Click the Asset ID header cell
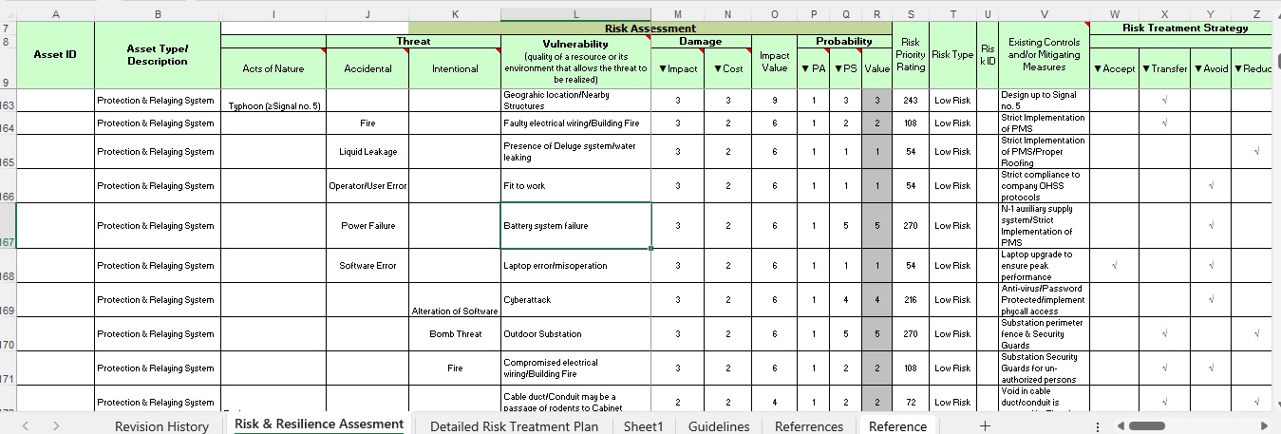 coord(55,55)
